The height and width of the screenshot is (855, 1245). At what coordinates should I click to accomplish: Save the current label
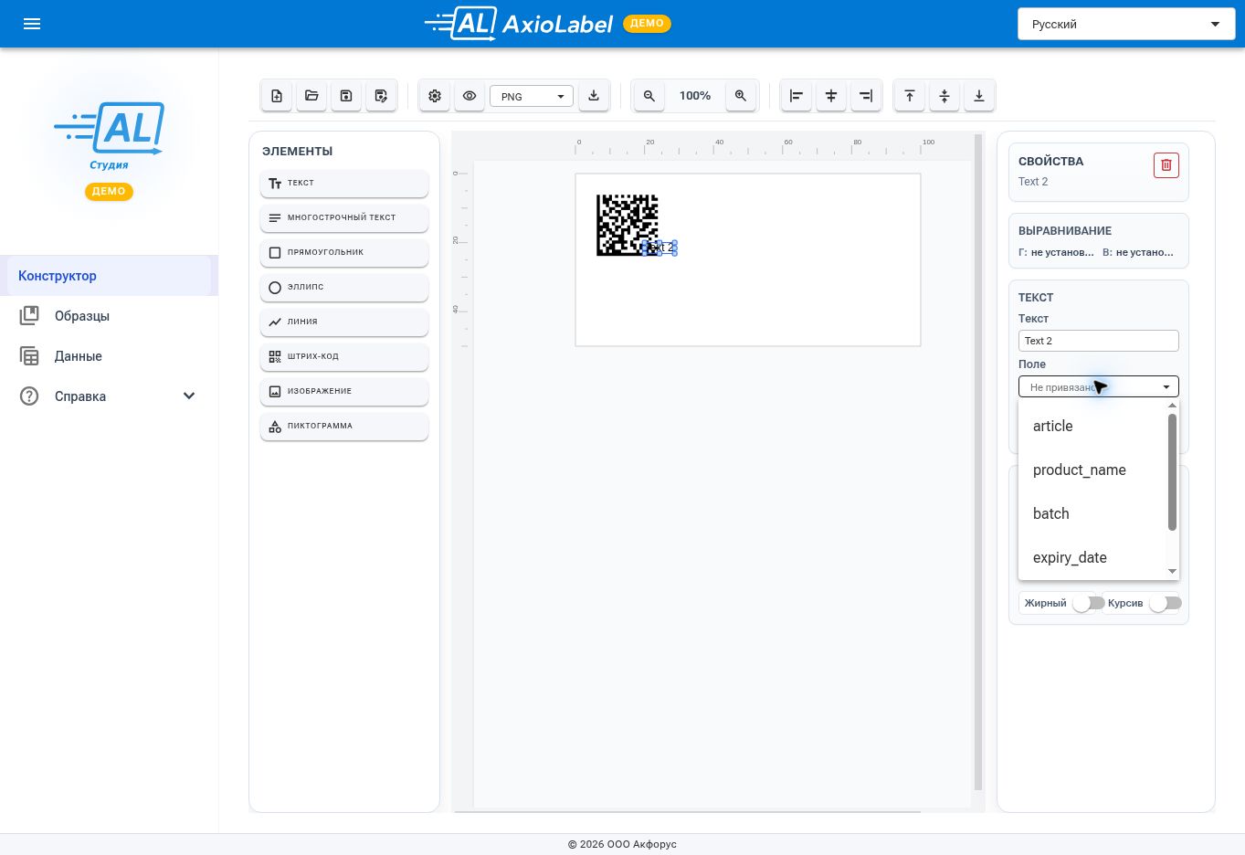tap(346, 96)
